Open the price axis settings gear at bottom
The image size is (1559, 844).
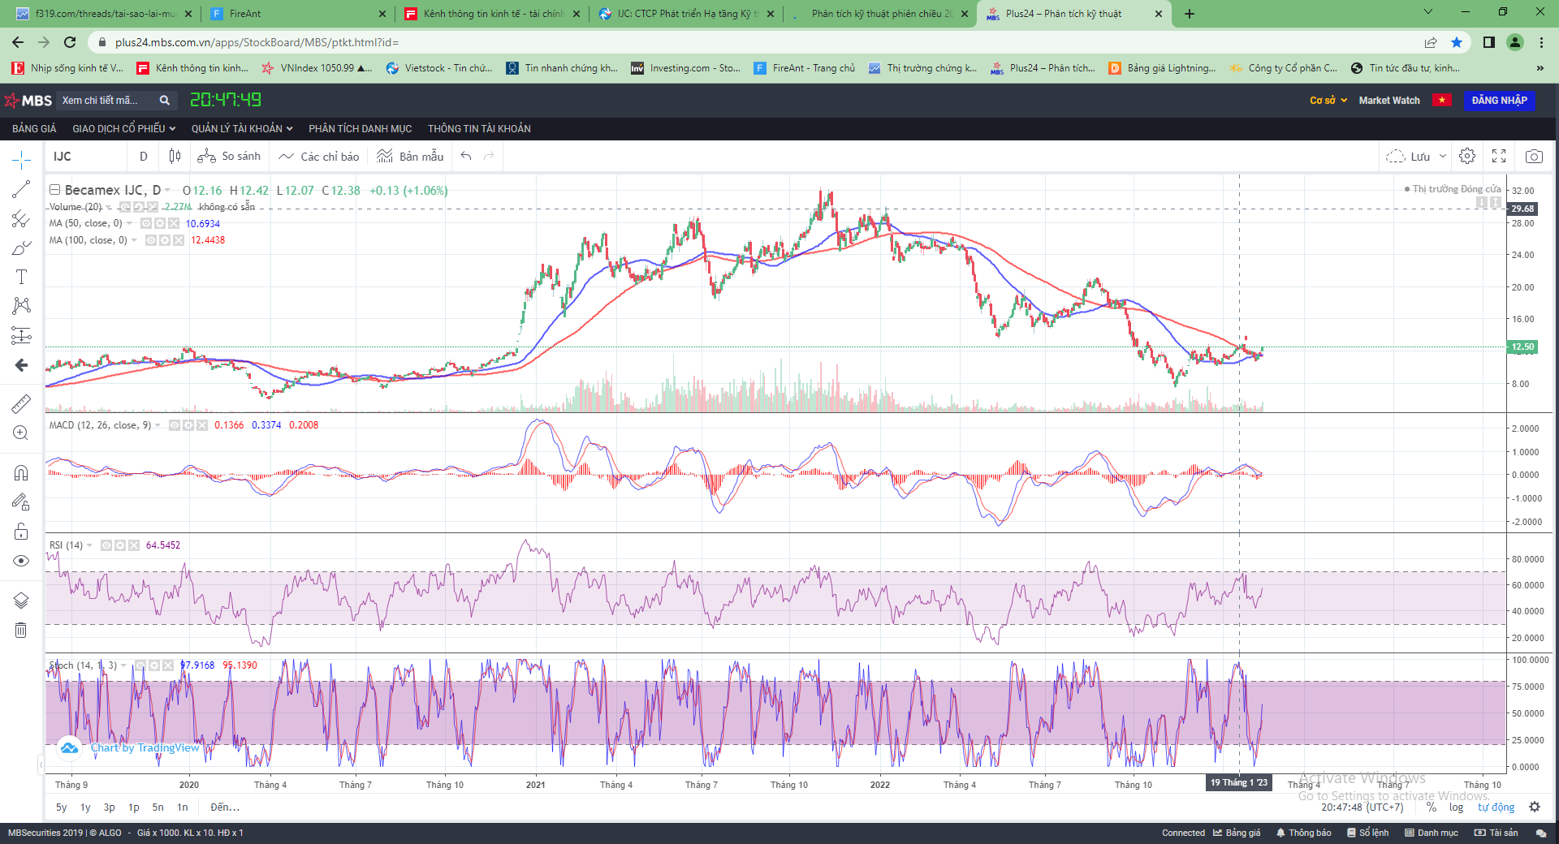point(1534,807)
